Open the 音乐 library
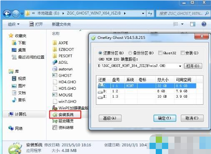 pos(19,100)
